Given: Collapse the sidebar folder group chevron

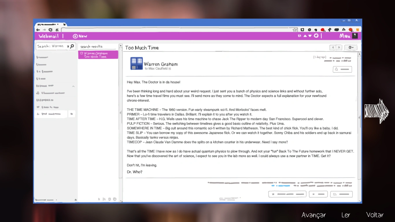Looking at the screenshot, I should [x=73, y=86].
